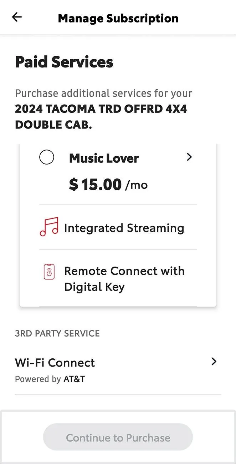The height and width of the screenshot is (464, 236).
Task: Go back using the top-left arrow
Action: click(17, 17)
